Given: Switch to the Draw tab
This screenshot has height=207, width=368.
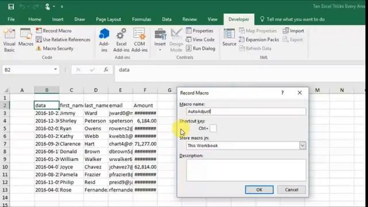Looking at the screenshot, I should [x=79, y=19].
